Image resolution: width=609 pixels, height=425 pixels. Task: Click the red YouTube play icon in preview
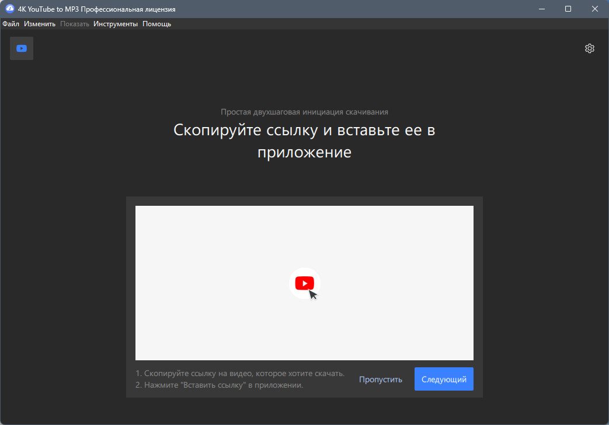tap(305, 283)
